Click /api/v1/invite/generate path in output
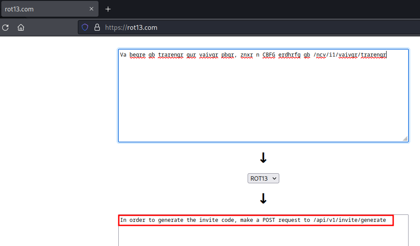Screen dimensions: 420x246 [x=350, y=220]
